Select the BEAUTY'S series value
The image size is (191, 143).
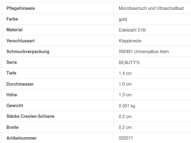pos(129,63)
